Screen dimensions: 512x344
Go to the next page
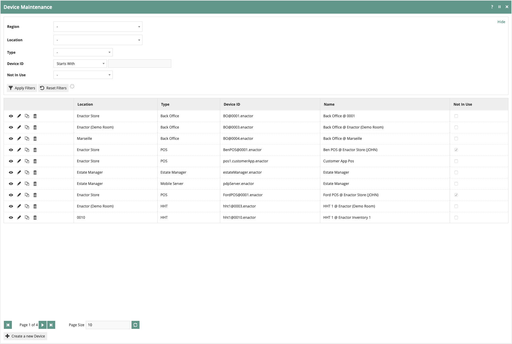point(43,325)
